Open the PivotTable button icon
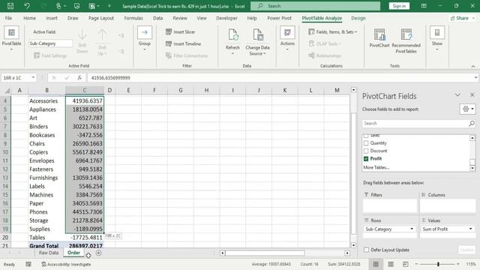Image resolution: width=480 pixels, height=270 pixels. (x=11, y=32)
